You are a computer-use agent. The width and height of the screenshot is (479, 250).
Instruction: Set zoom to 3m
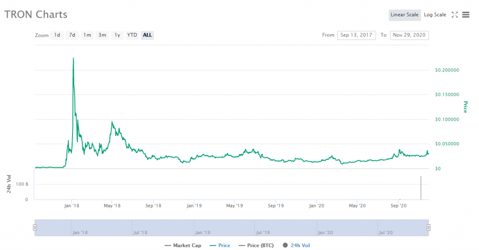point(102,35)
